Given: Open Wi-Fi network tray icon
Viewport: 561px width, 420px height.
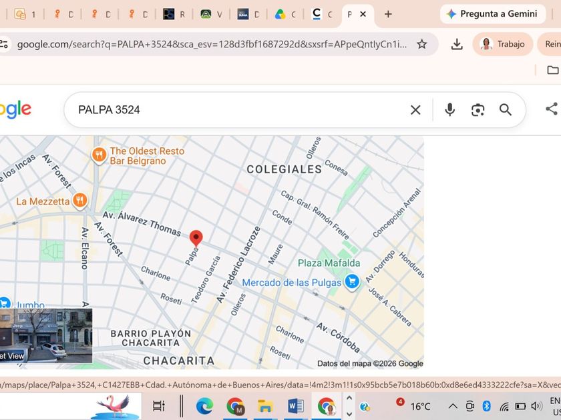Looking at the screenshot, I should coord(504,407).
